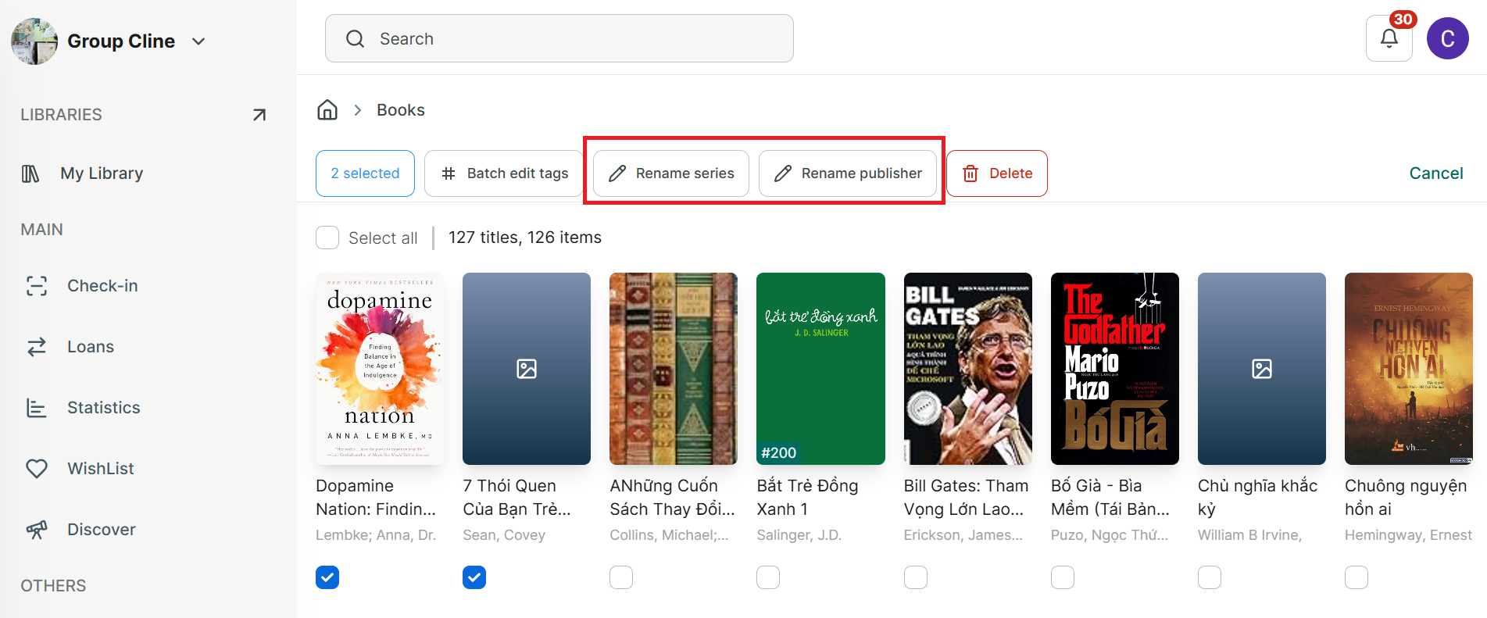This screenshot has width=1487, height=618.
Task: Expand the Group Cline dropdown chevron
Action: point(198,41)
